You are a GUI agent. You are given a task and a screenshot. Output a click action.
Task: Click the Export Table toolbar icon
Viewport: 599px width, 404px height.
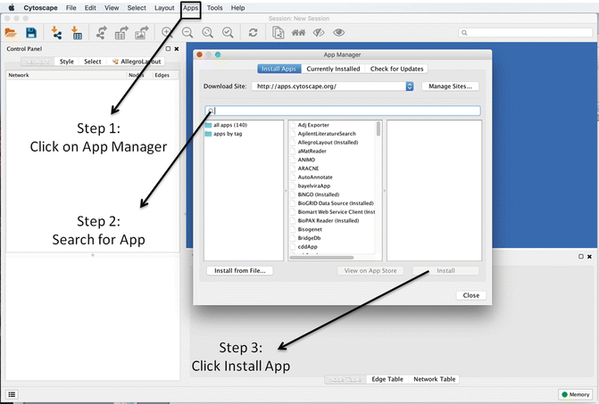[x=121, y=33]
